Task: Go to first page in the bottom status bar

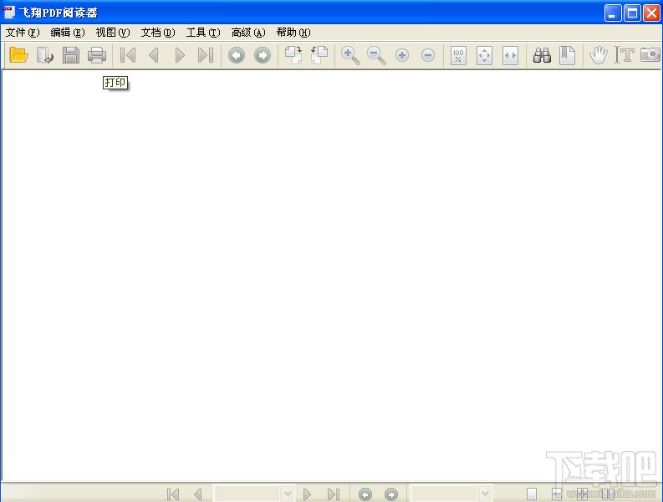Action: (173, 494)
